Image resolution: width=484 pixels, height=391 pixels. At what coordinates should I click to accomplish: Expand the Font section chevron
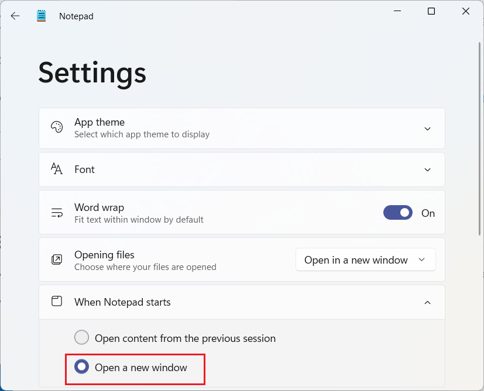tap(427, 169)
